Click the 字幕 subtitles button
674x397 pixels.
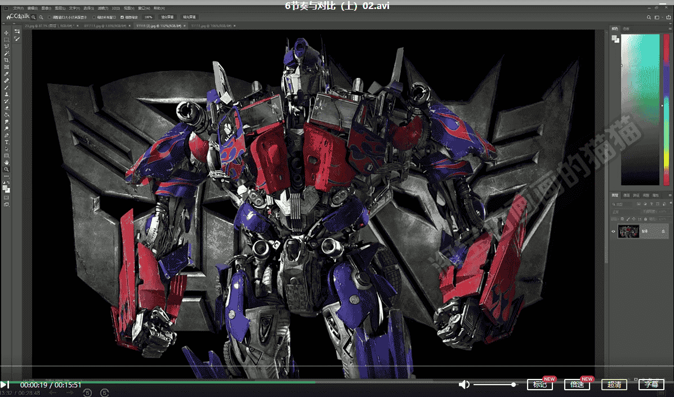tap(651, 384)
